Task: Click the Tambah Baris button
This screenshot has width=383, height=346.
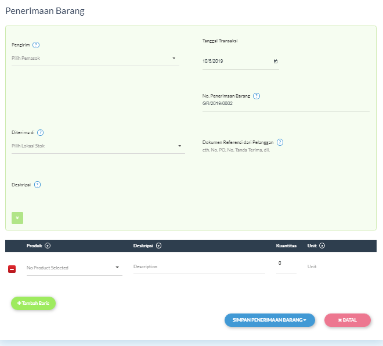Action: click(x=33, y=303)
